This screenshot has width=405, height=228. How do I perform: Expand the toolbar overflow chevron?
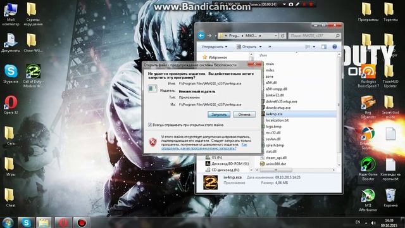[270, 47]
